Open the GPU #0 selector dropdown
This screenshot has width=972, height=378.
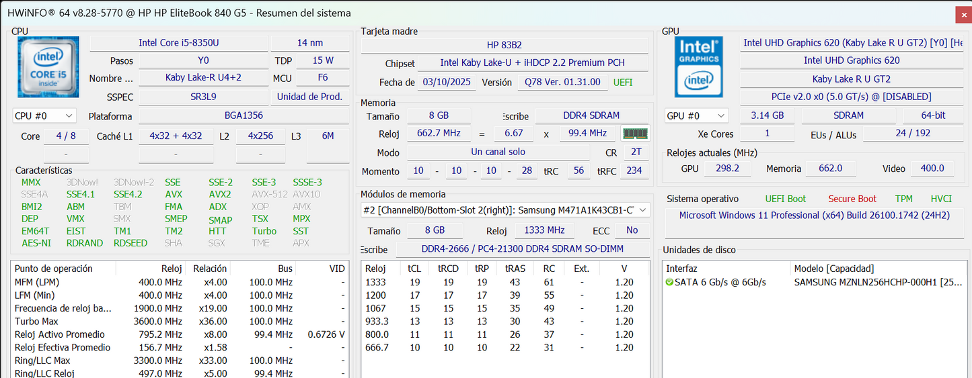697,115
